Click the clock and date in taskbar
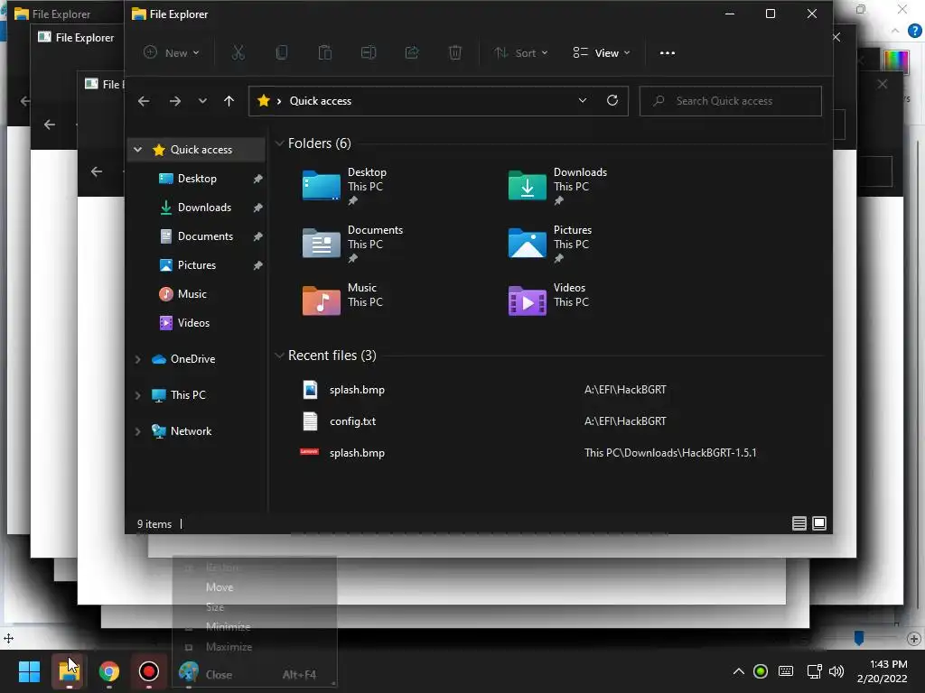This screenshot has height=693, width=925. tap(882, 671)
